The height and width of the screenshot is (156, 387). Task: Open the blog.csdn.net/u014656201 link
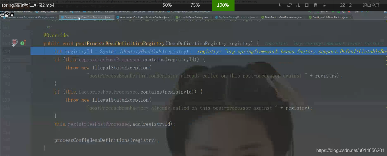[x=350, y=150]
